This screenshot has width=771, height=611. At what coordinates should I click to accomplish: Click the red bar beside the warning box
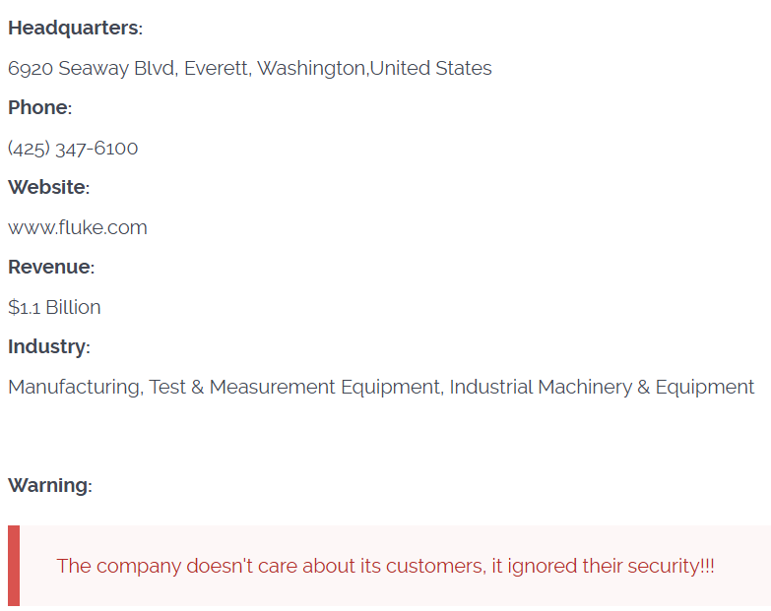click(x=13, y=566)
